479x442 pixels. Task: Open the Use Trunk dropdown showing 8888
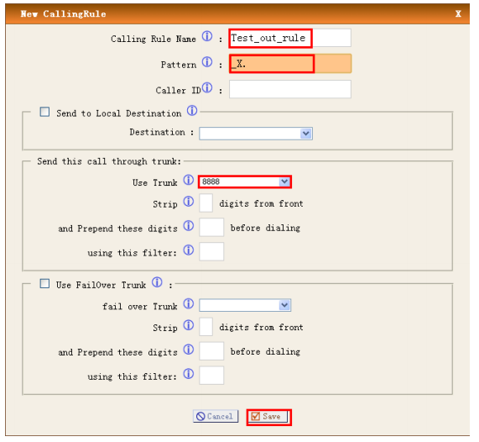(x=245, y=182)
